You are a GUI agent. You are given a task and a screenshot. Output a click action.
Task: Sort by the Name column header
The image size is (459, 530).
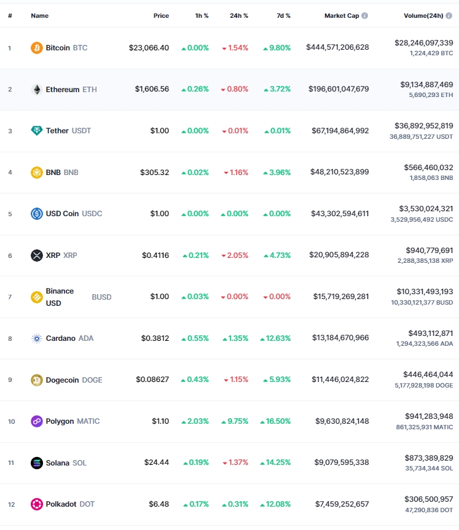click(x=39, y=15)
